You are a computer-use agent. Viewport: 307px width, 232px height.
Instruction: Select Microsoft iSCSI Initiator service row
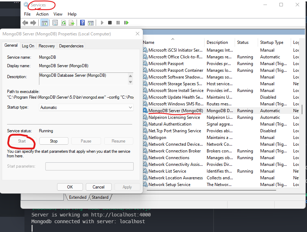point(221,50)
